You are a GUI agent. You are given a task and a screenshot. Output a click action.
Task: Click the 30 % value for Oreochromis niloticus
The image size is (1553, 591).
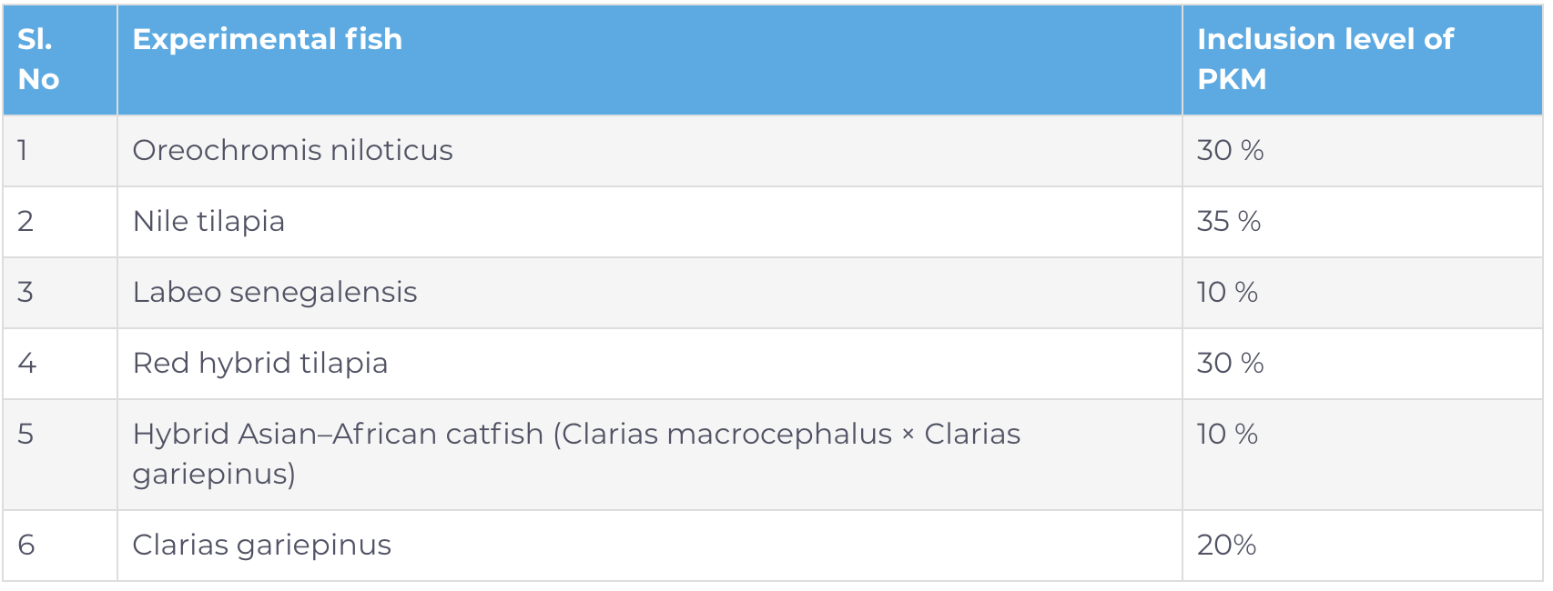(1230, 150)
